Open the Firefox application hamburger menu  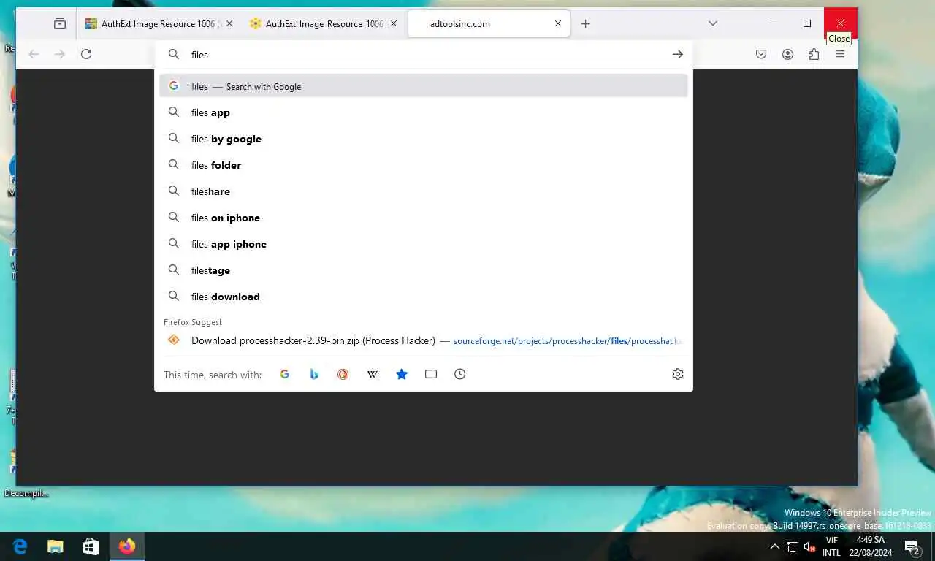[840, 54]
